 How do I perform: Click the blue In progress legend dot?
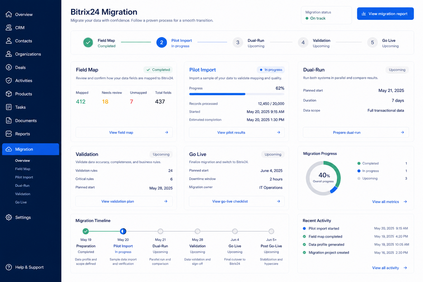[x=359, y=171]
